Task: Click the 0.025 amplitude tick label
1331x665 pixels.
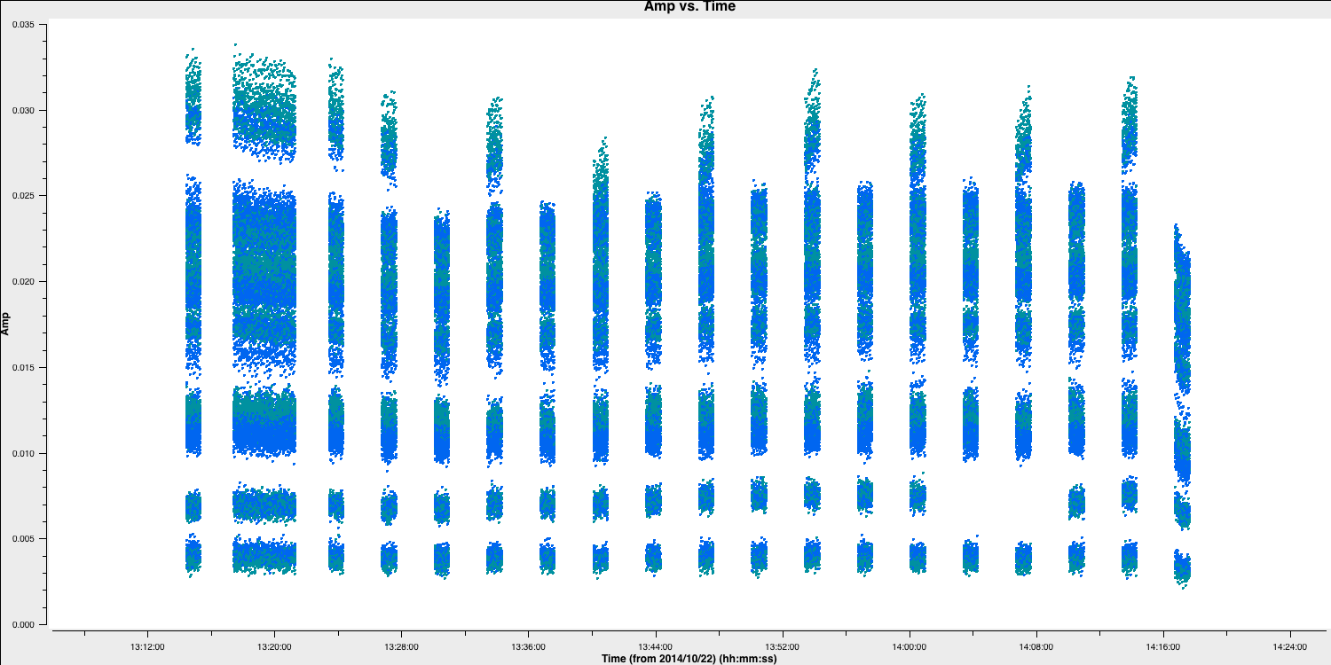Action: (23, 196)
